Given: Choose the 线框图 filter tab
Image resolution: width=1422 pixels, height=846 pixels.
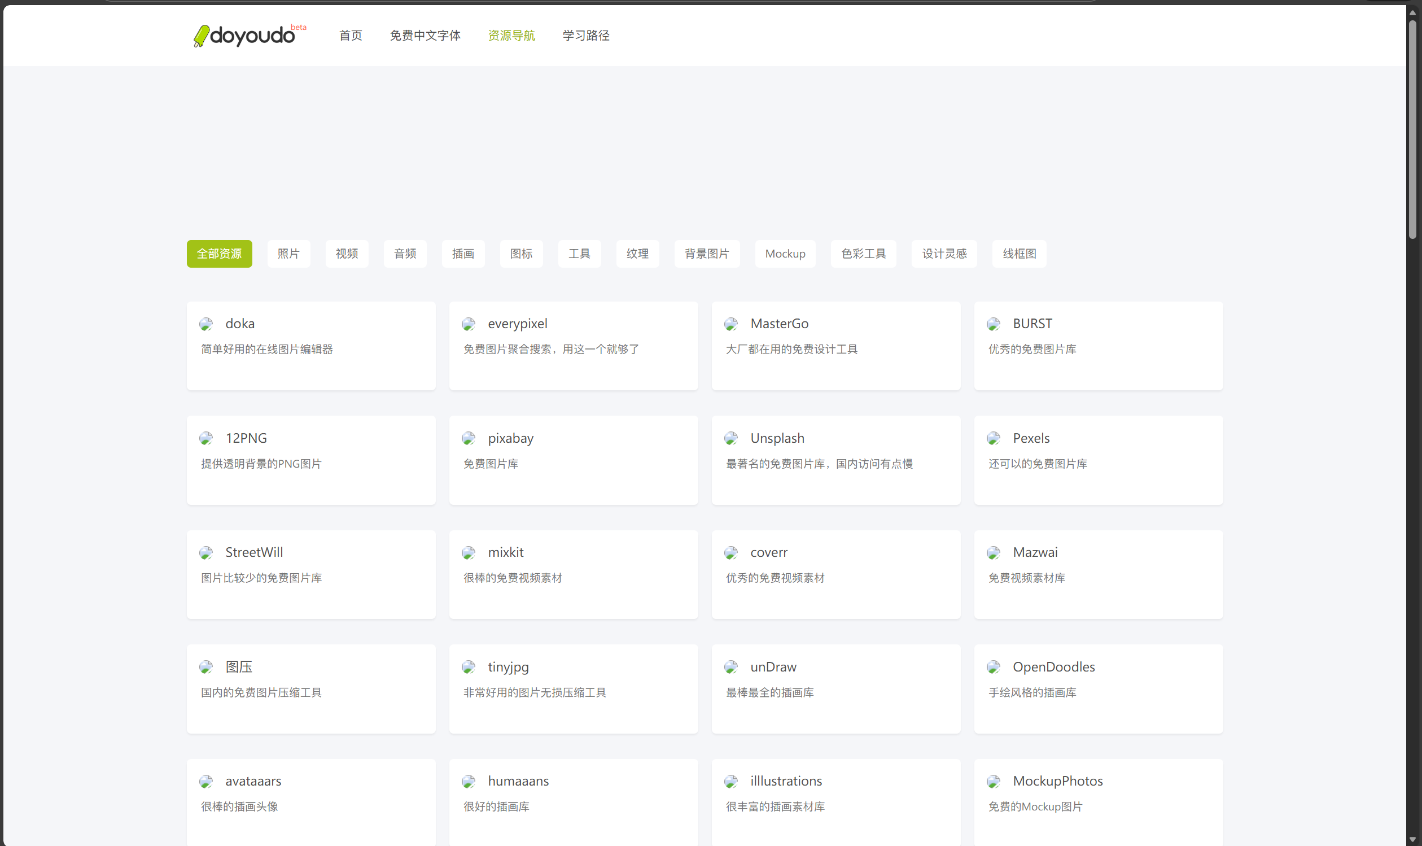Looking at the screenshot, I should tap(1018, 254).
